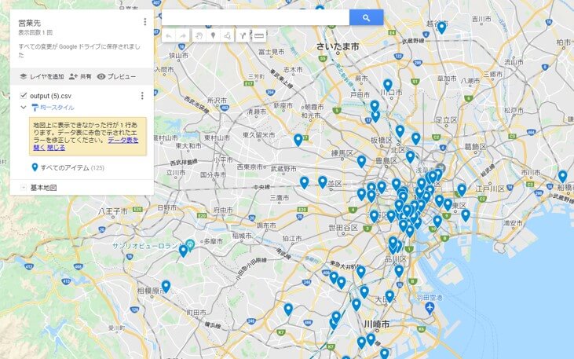574x359 pixels.
Task: Open the 均一スタイル style settings
Action: [x=53, y=108]
